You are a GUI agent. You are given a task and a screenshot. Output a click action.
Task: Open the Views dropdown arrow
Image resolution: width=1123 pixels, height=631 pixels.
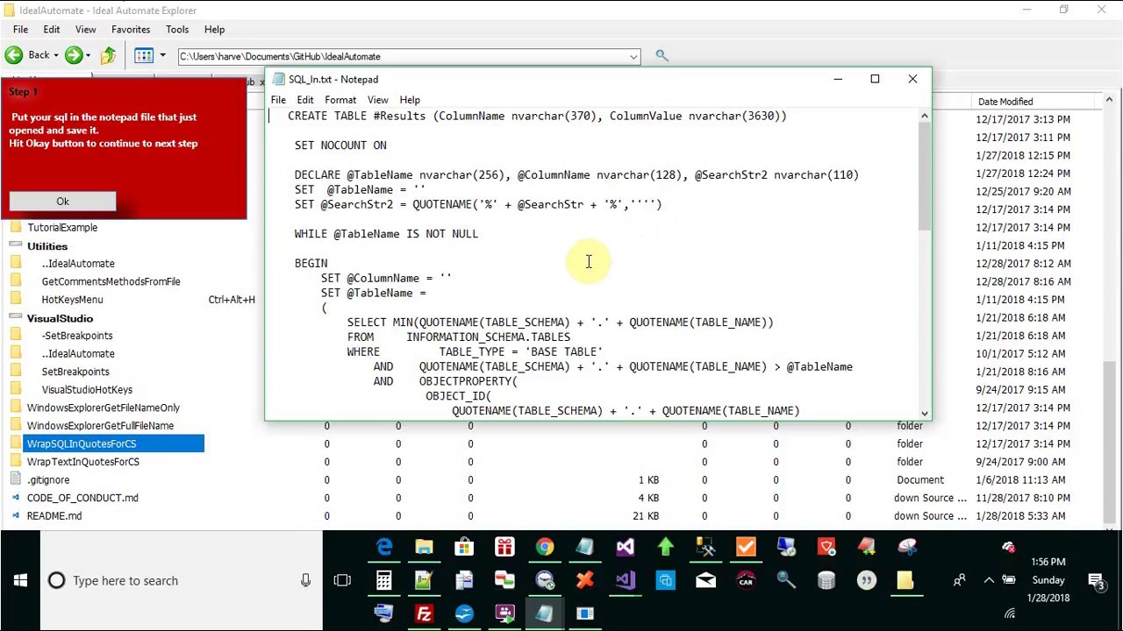tap(162, 56)
